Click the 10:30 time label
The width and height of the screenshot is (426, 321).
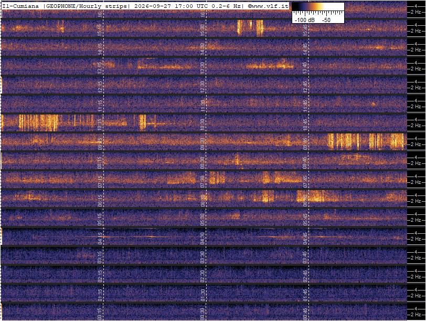tap(202, 125)
